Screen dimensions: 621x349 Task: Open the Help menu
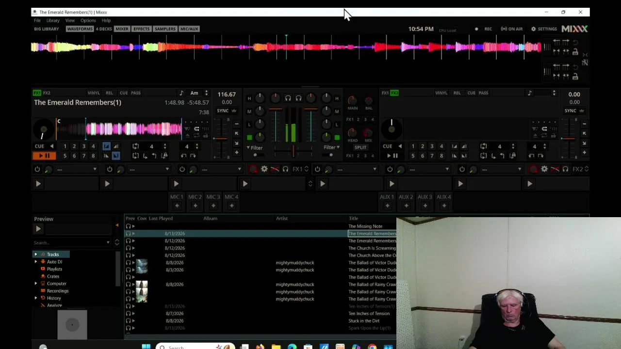106,21
